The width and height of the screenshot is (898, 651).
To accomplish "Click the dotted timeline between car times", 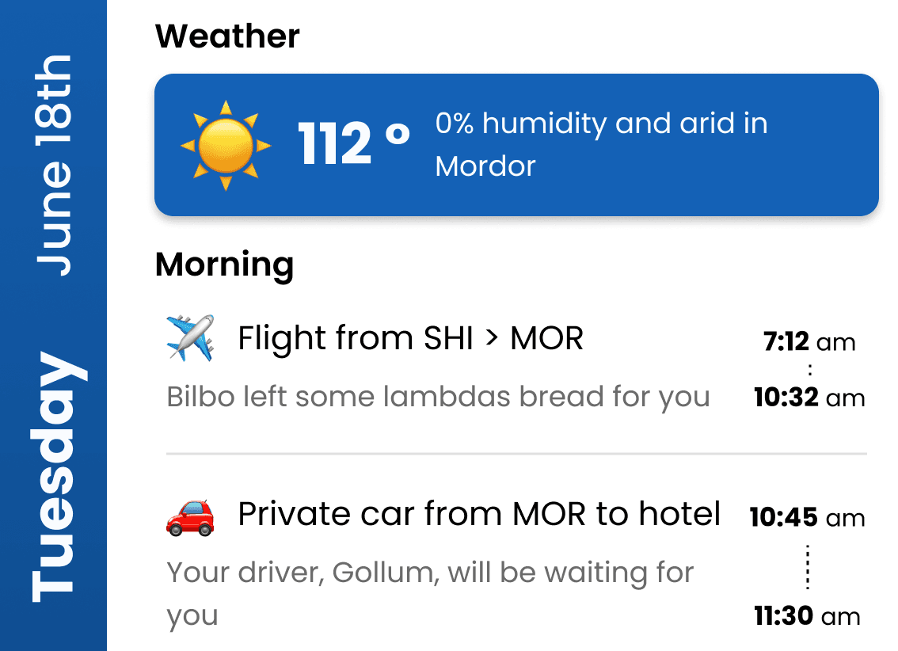I will coord(808,567).
